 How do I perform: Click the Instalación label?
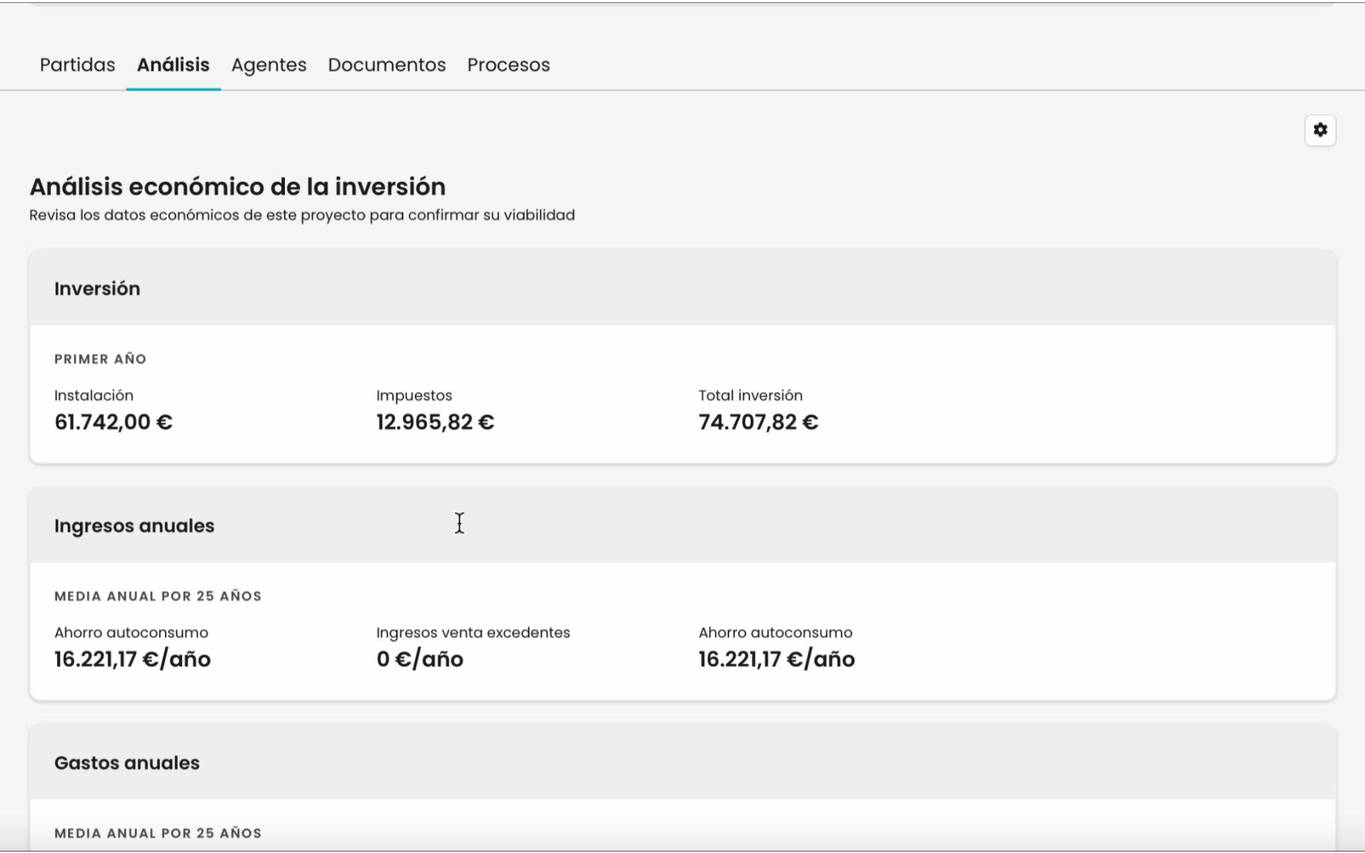pyautogui.click(x=94, y=395)
